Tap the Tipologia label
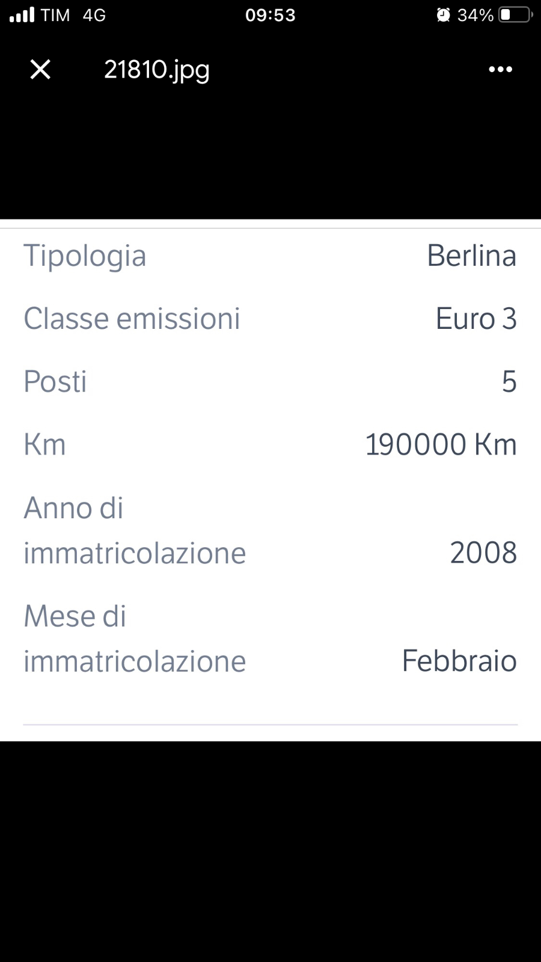 (85, 256)
